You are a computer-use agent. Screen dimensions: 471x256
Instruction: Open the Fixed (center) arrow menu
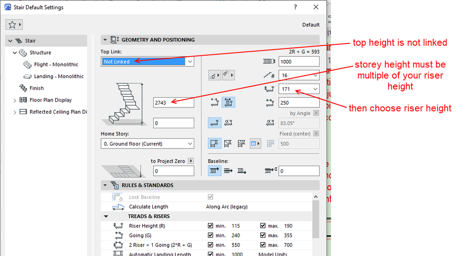point(316,133)
